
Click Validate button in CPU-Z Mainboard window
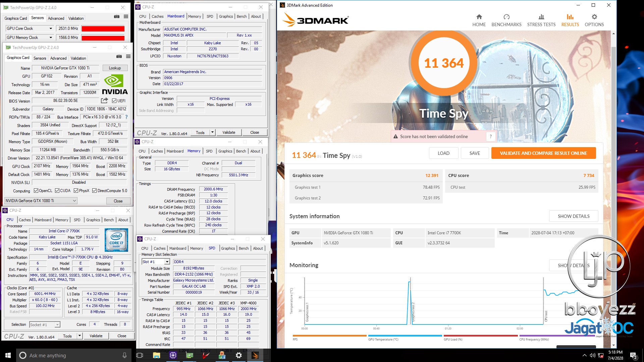[x=229, y=132]
